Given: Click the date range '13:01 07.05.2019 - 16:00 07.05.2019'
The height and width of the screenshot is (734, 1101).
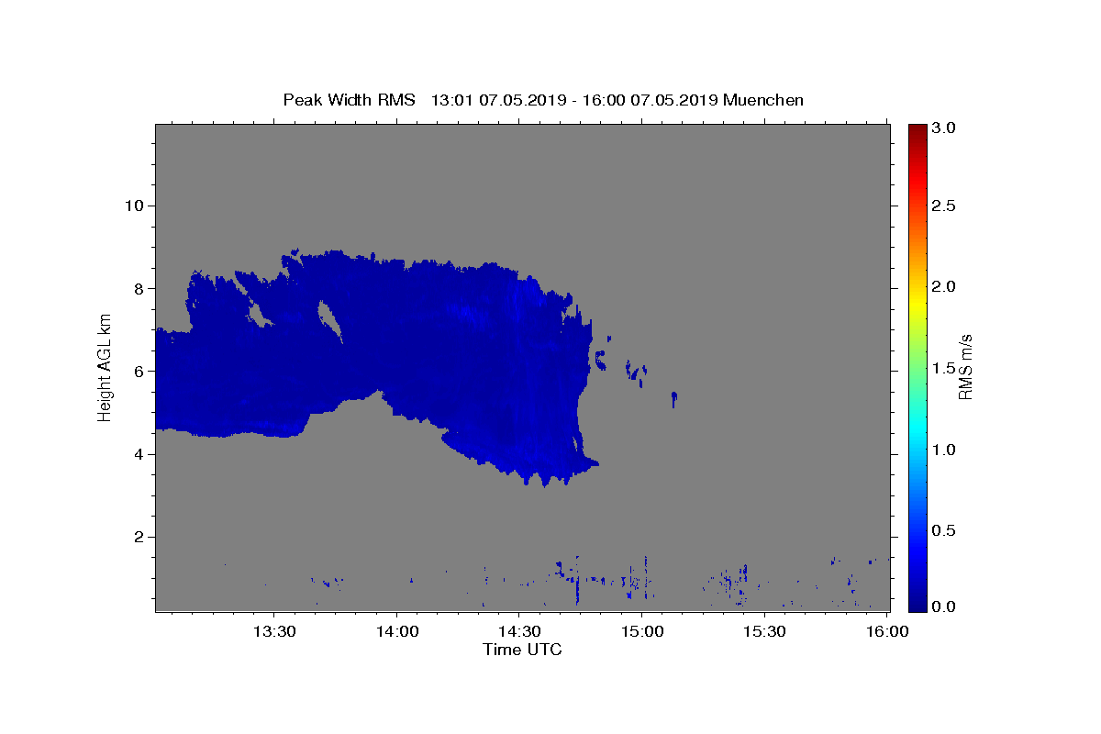Looking at the screenshot, I should pyautogui.click(x=574, y=100).
